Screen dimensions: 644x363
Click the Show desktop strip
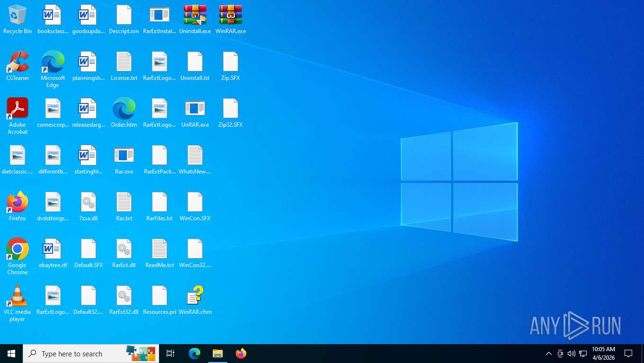(642, 354)
